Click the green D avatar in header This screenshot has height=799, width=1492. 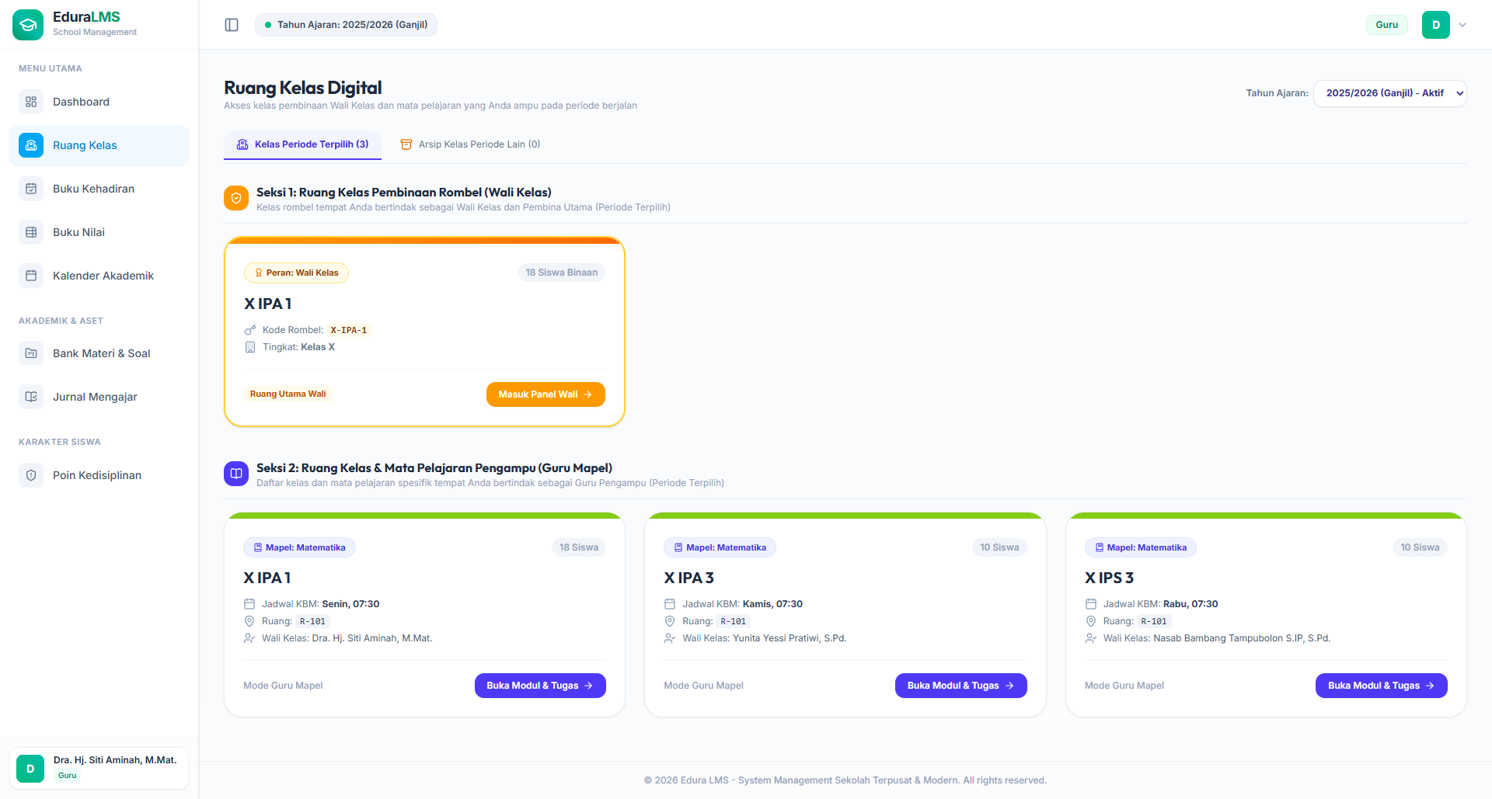pos(1436,25)
